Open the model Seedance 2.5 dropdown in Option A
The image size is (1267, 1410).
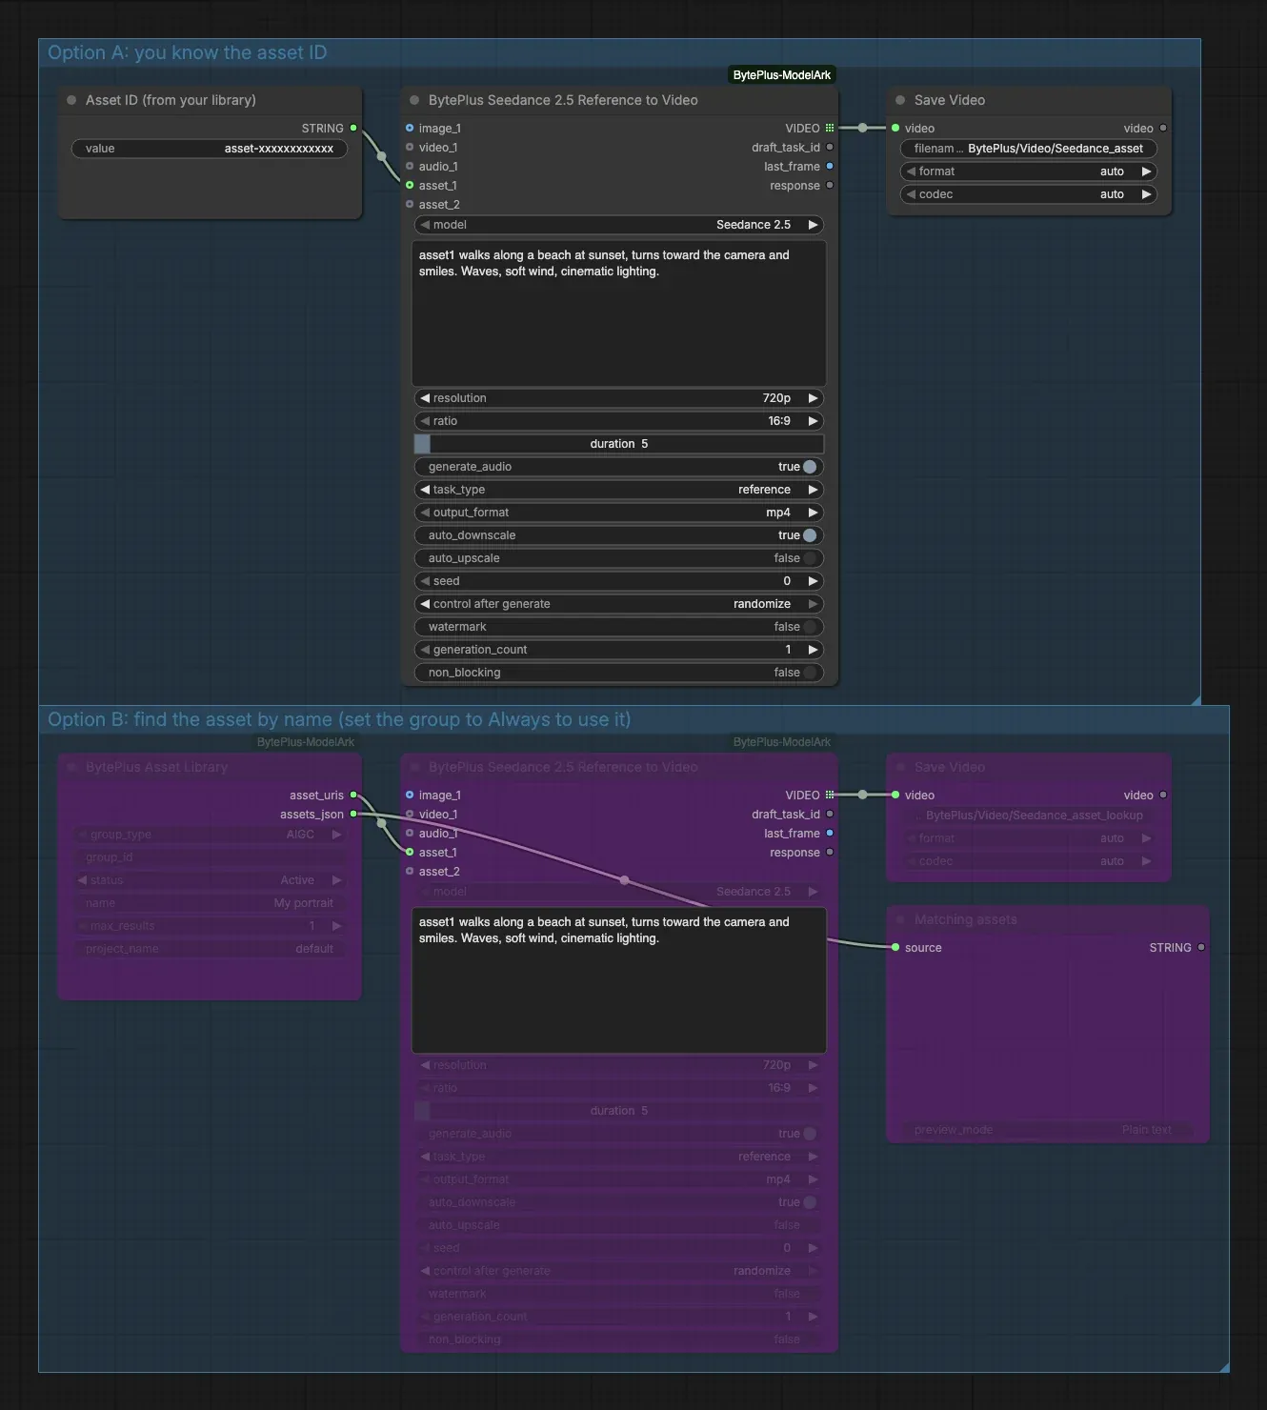pos(619,225)
